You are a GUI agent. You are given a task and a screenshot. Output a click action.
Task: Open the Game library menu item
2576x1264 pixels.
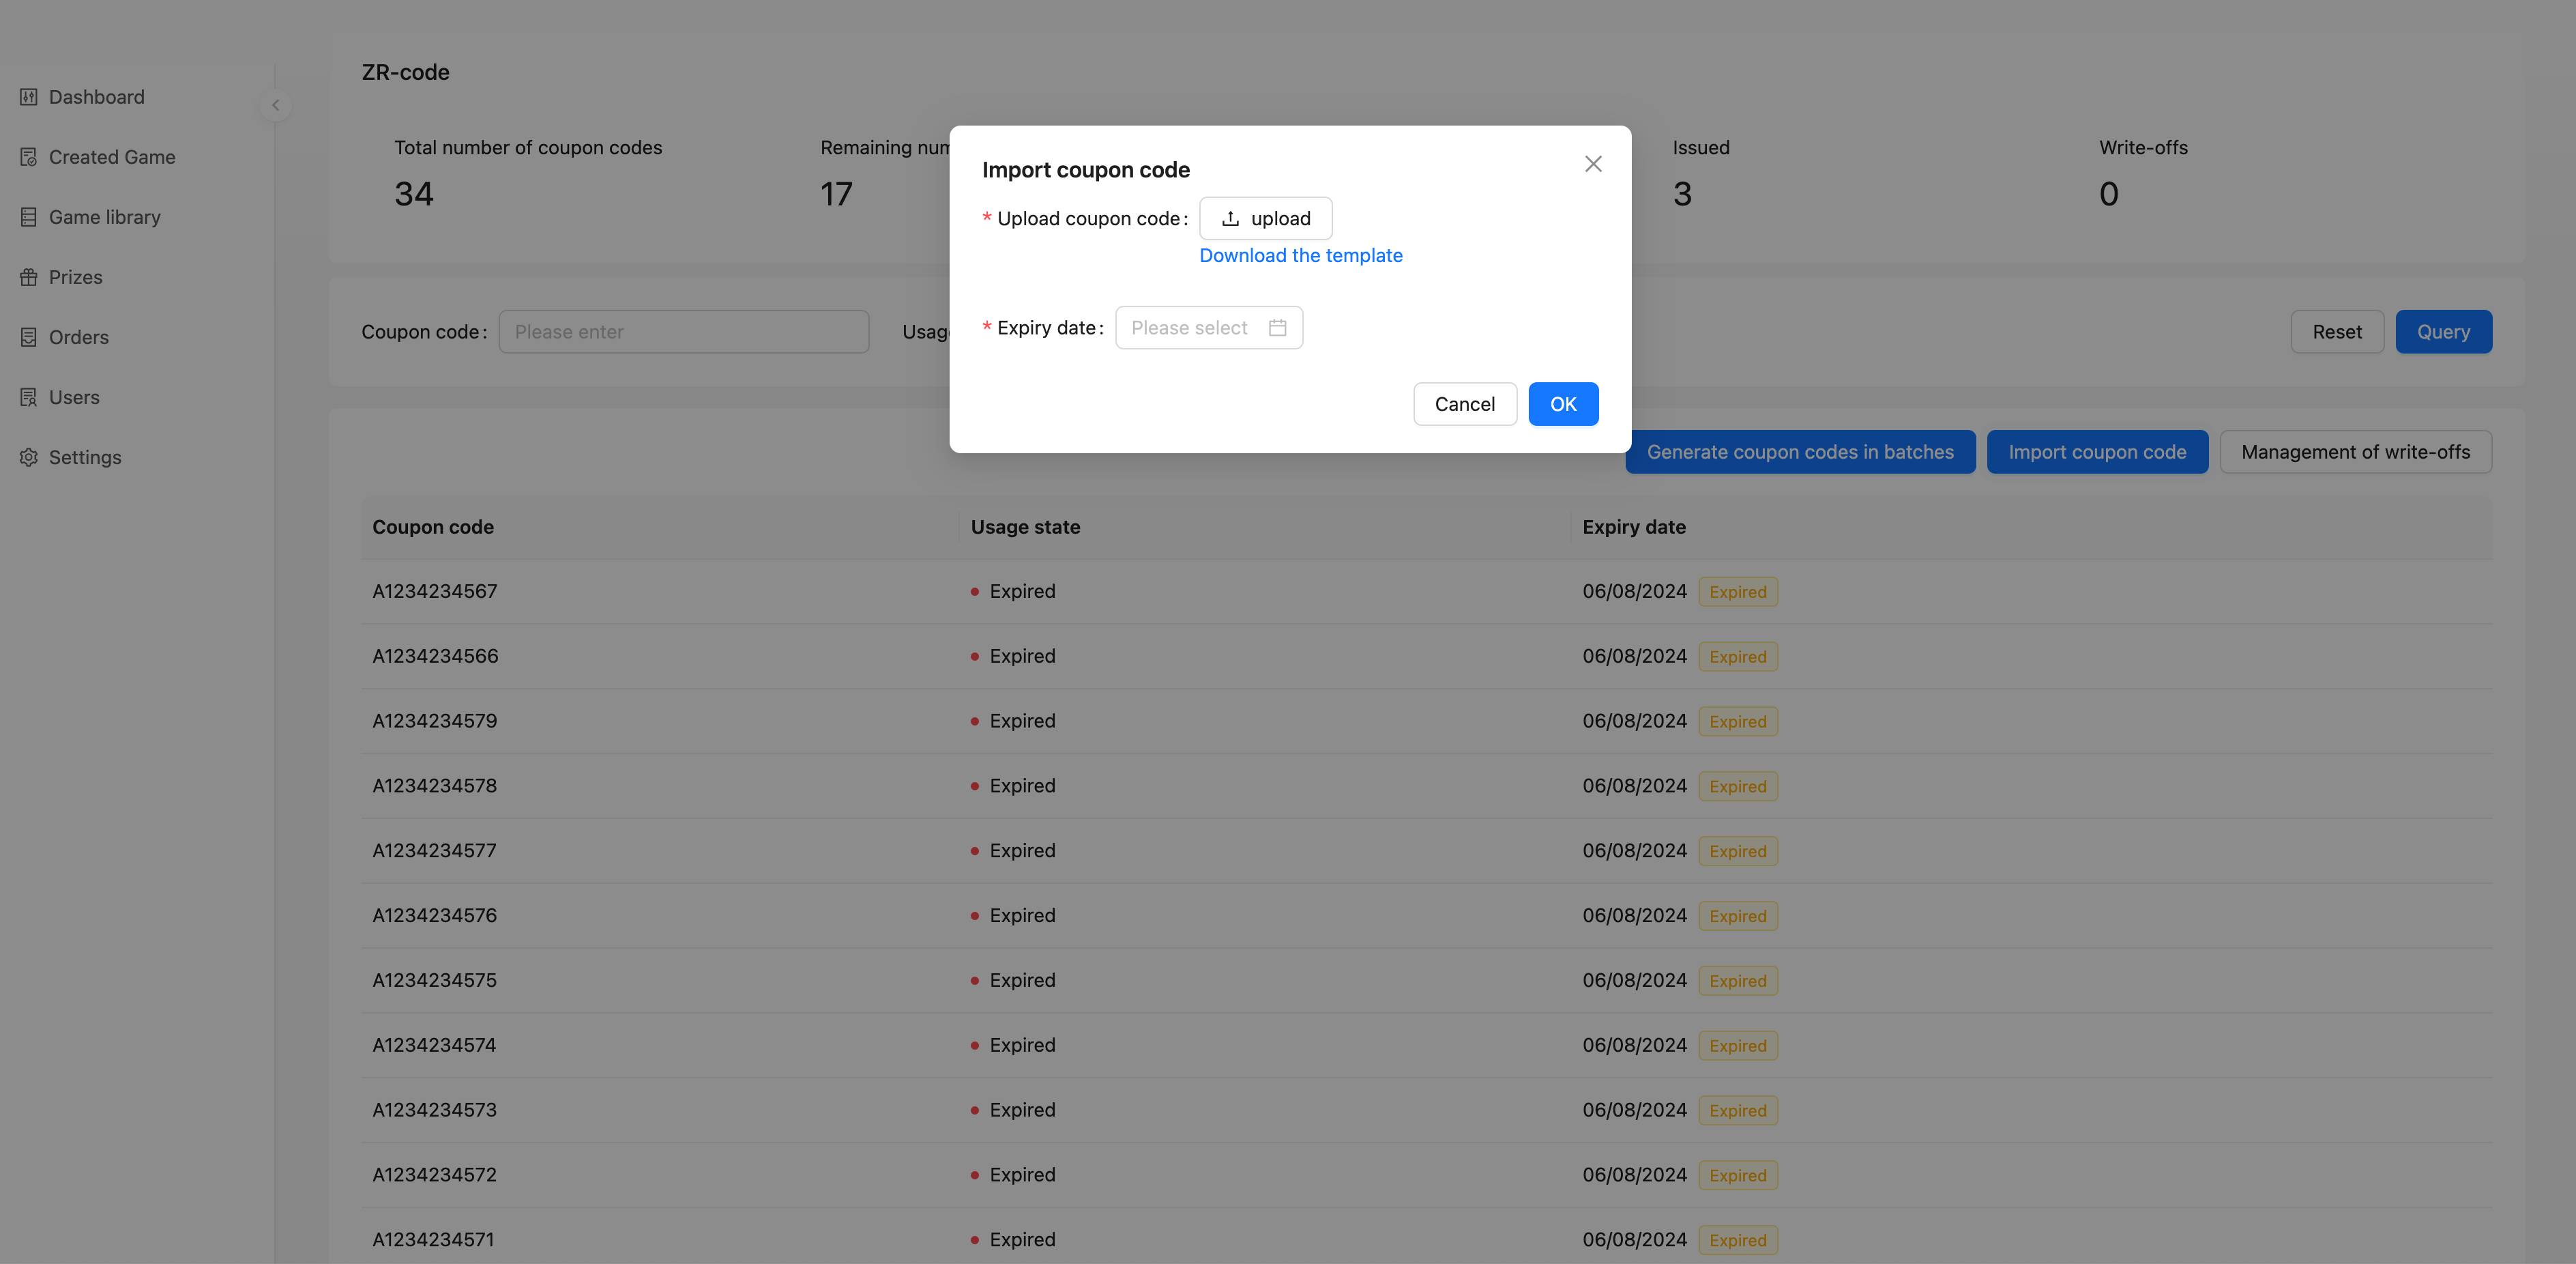pyautogui.click(x=105, y=217)
